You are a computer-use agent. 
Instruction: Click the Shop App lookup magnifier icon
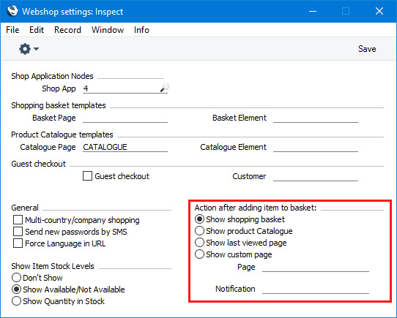coord(165,88)
